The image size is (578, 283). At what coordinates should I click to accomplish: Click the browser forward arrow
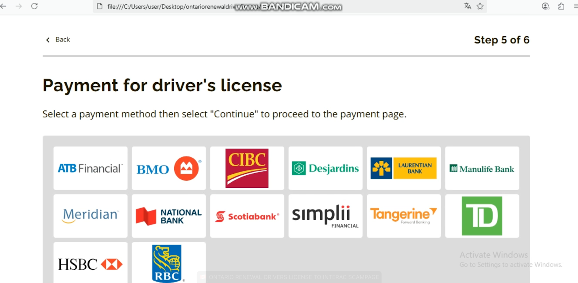click(x=19, y=6)
